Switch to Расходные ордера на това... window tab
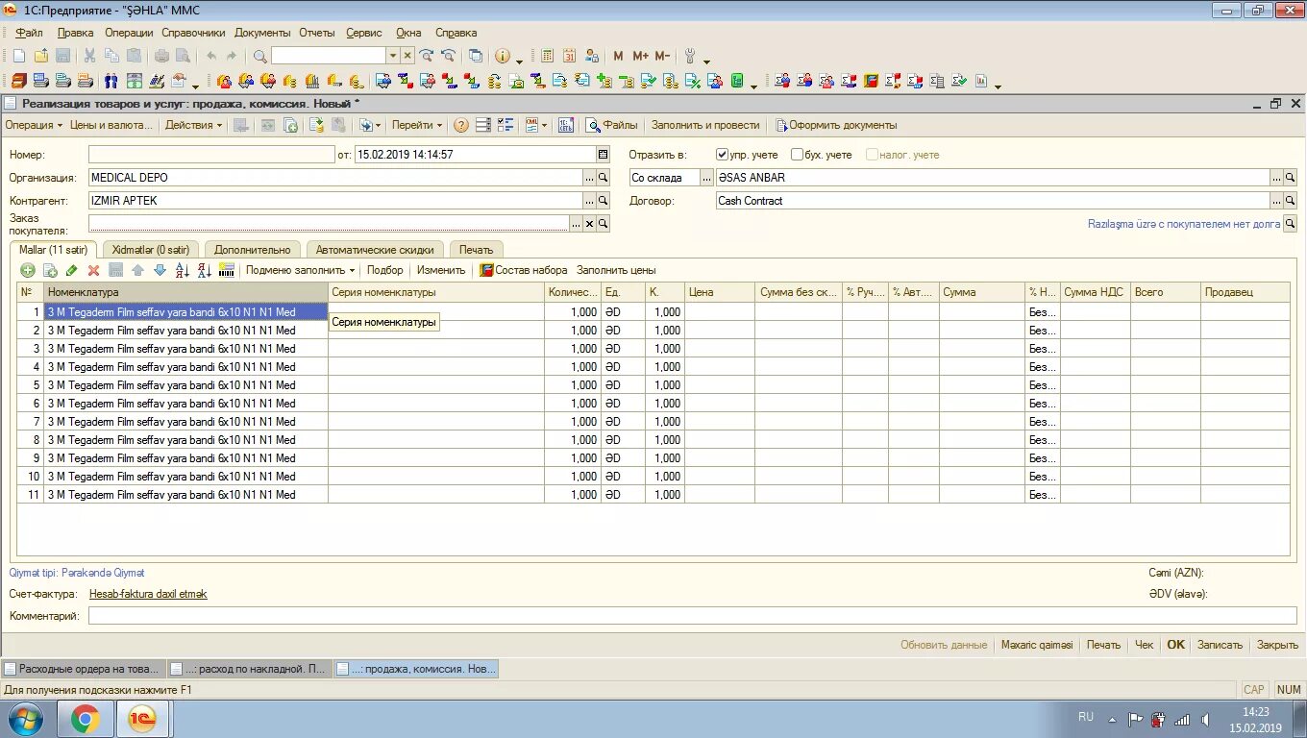The width and height of the screenshot is (1307, 738). click(84, 669)
